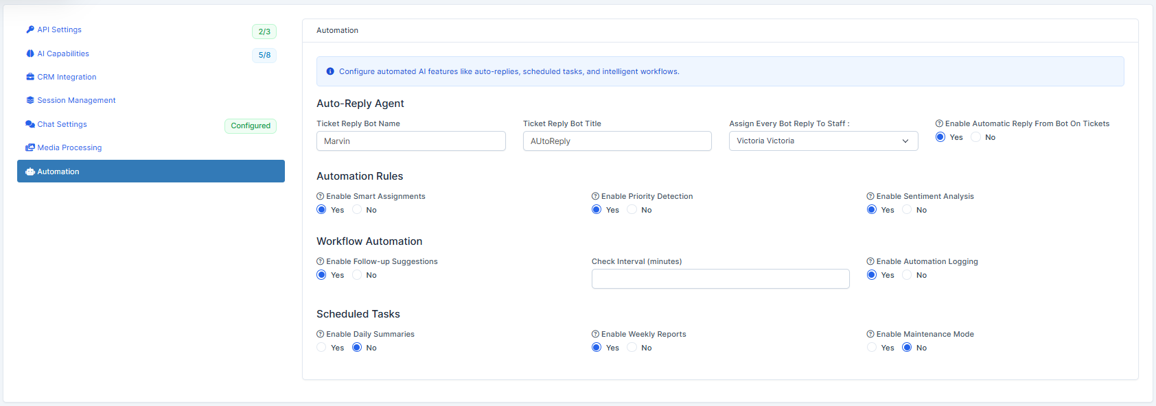
Task: Click the Ticket Reply Bot Name field
Action: click(x=411, y=141)
